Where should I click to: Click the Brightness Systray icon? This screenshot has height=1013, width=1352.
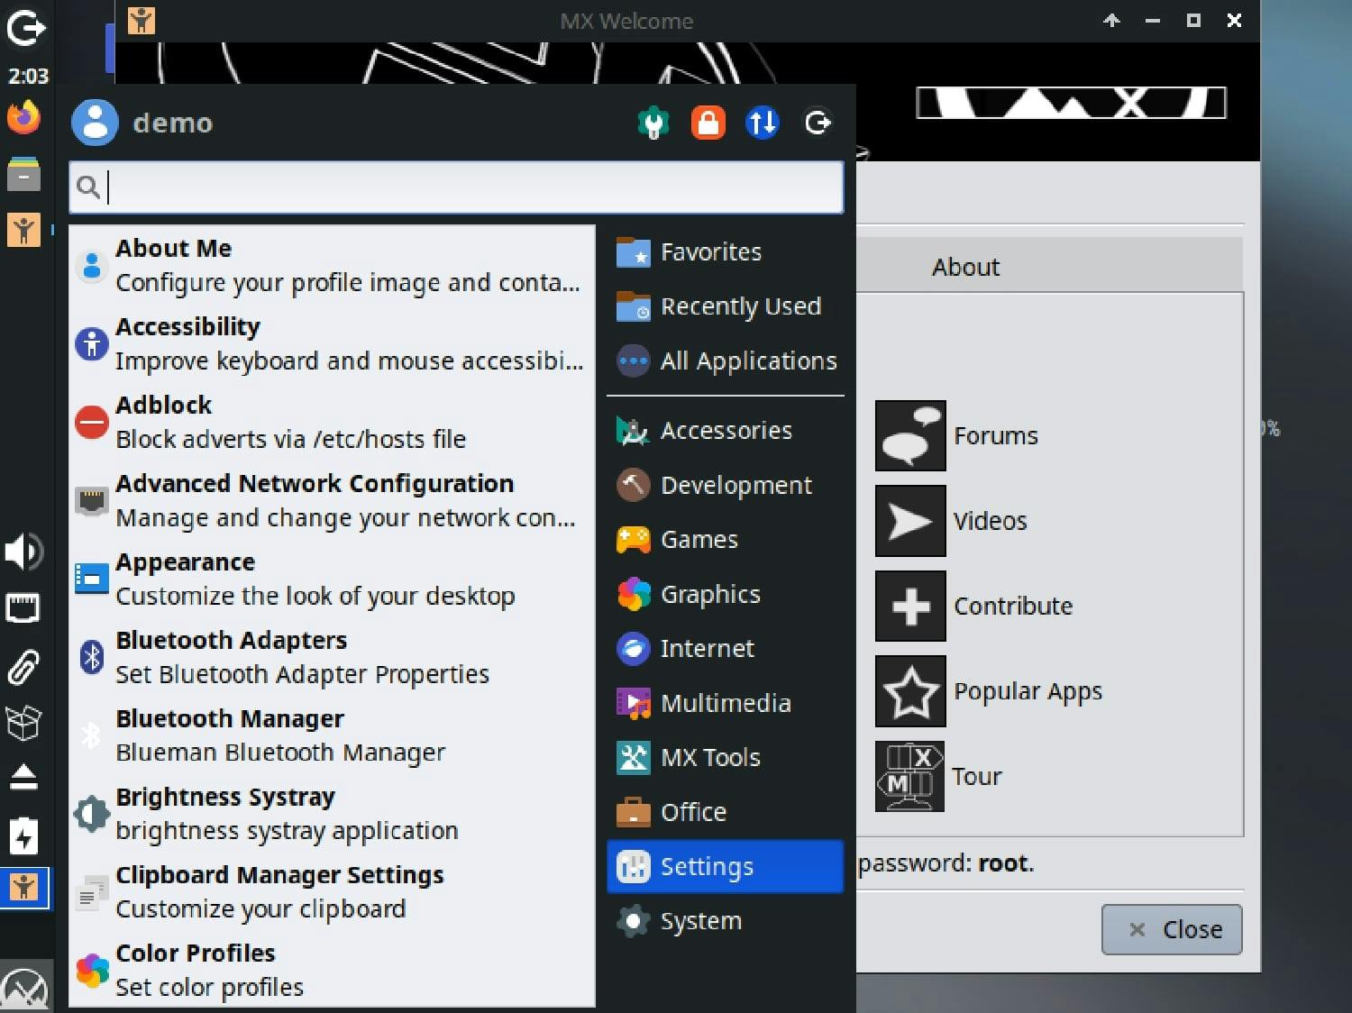92,814
